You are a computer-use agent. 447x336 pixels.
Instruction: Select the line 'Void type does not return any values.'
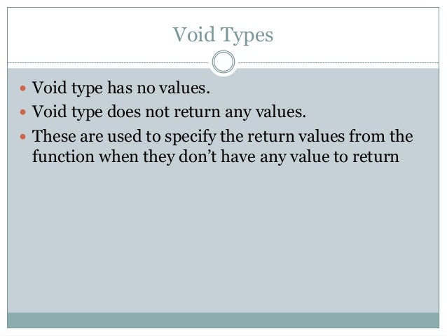tap(169, 112)
